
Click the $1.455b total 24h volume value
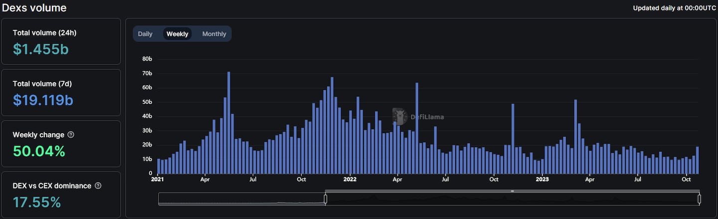tap(41, 49)
